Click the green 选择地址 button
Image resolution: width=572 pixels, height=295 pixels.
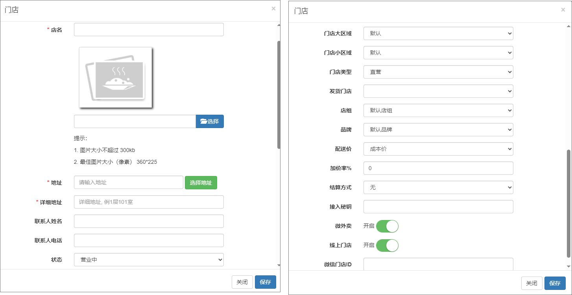point(201,183)
